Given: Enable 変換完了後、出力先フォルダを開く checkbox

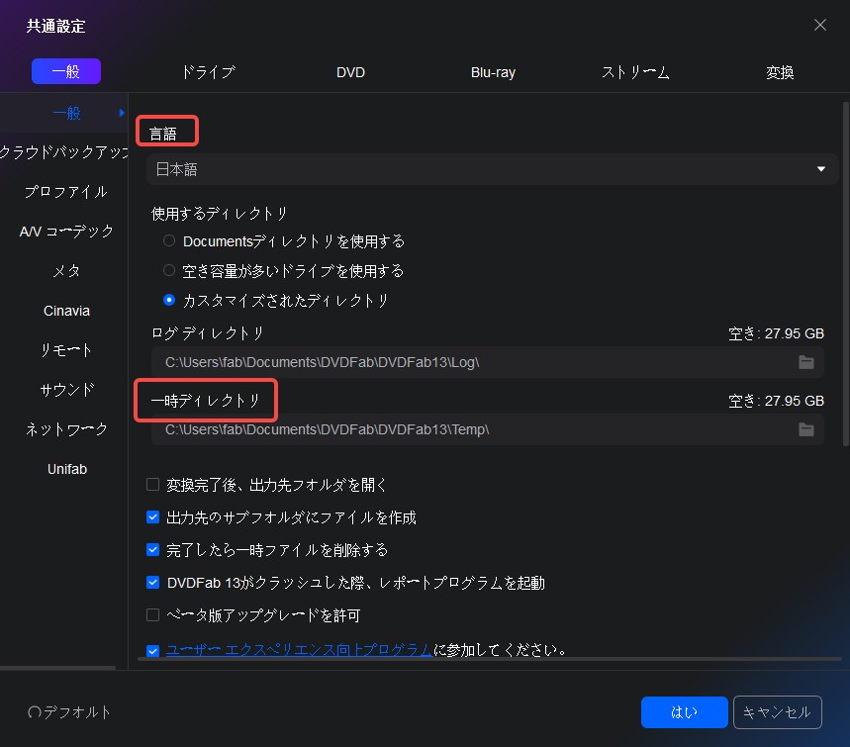Looking at the screenshot, I should click(152, 484).
